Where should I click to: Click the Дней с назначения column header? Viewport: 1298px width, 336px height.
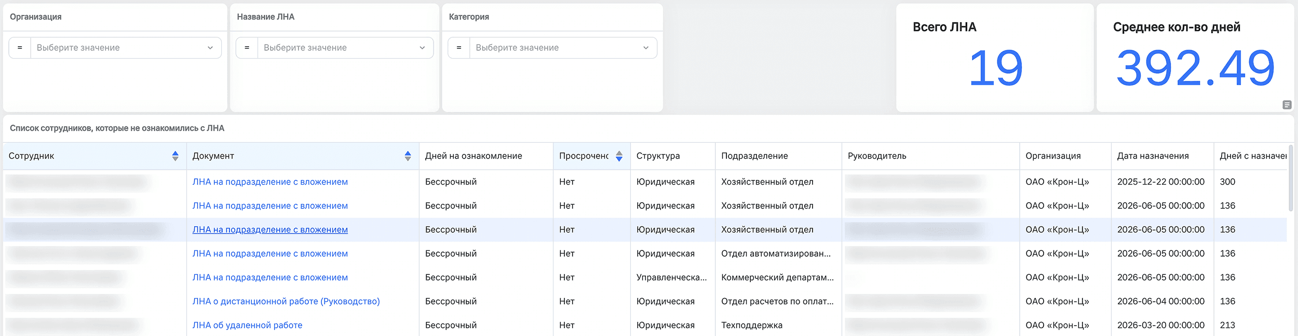[x=1250, y=156]
